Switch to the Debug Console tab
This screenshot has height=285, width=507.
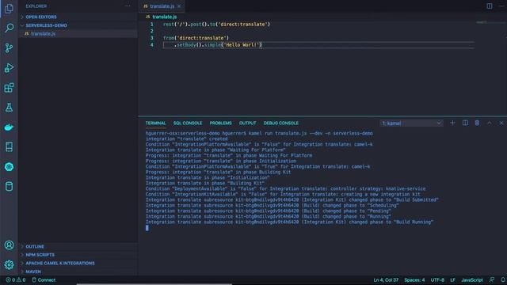[281, 123]
